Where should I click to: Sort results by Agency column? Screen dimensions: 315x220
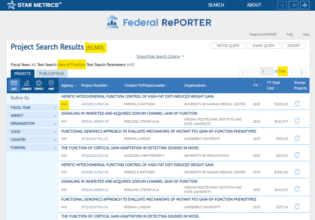point(69,85)
